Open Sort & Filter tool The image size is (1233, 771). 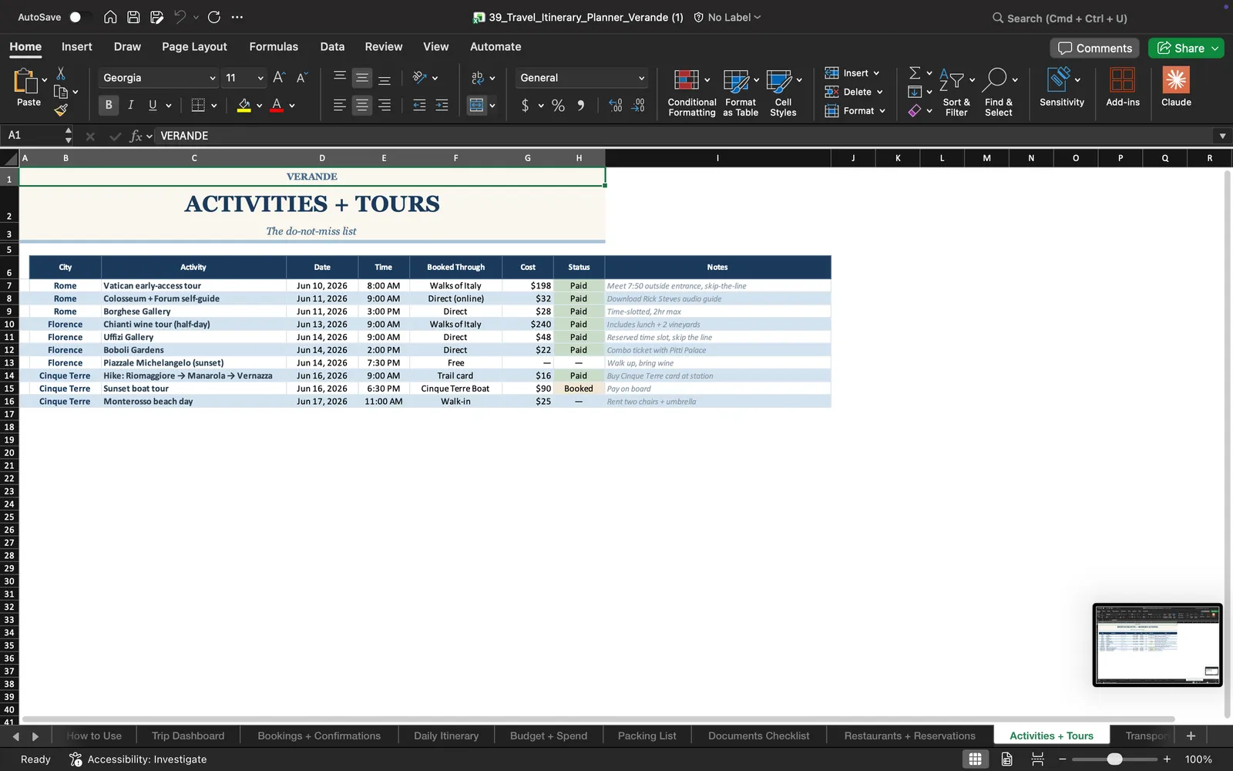tap(956, 93)
